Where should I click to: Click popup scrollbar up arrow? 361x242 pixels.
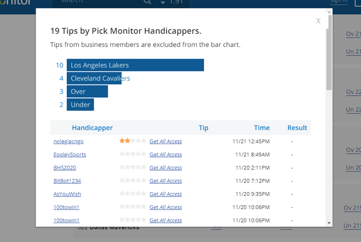click(329, 12)
